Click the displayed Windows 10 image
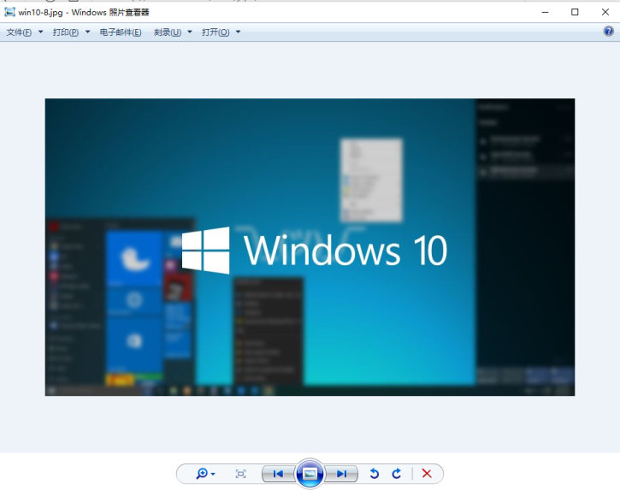Image resolution: width=620 pixels, height=490 pixels. pos(310,247)
